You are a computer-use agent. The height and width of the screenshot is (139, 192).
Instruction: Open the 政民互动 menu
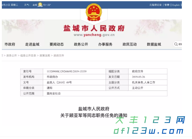tap(130, 44)
